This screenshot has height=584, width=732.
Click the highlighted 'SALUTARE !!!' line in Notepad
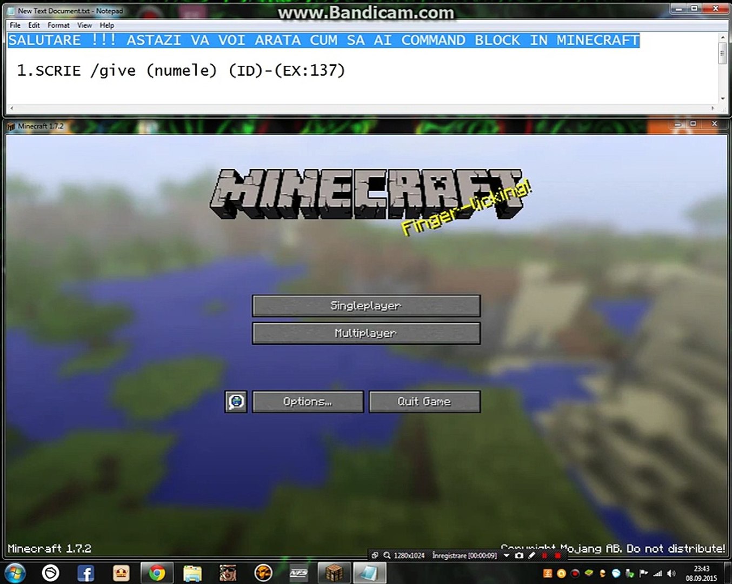click(324, 41)
